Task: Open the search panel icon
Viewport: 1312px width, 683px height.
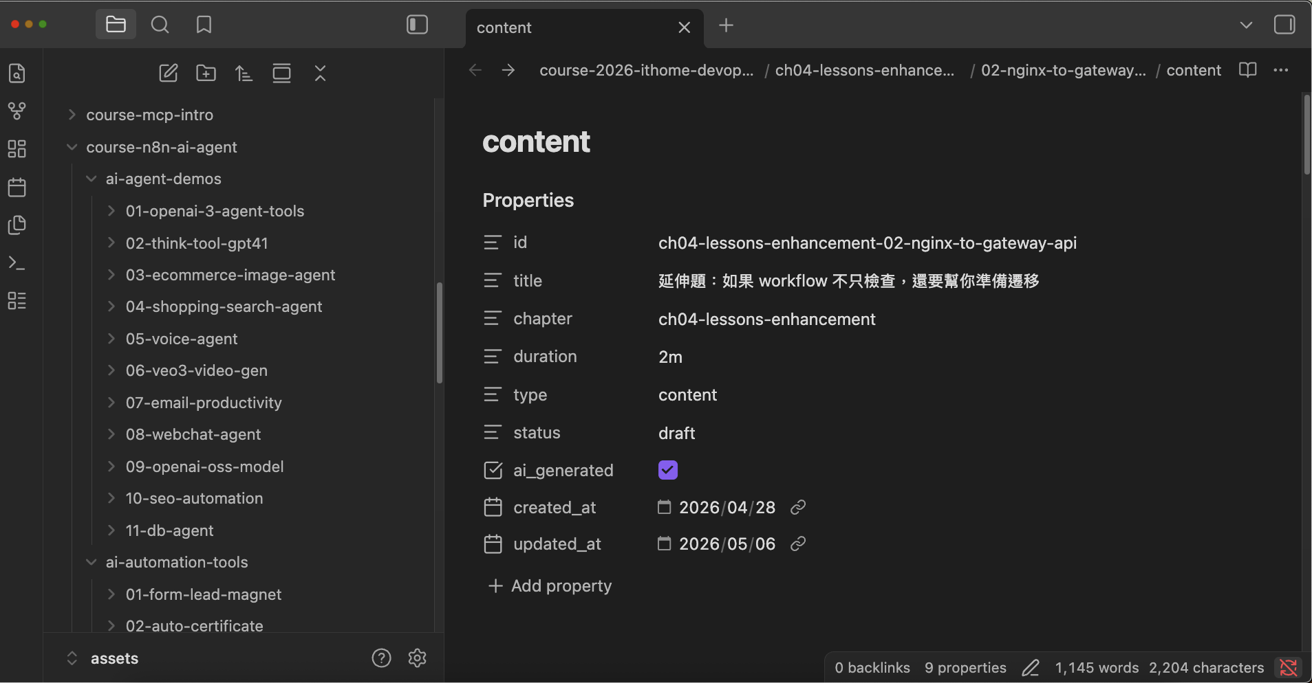Action: (x=160, y=25)
